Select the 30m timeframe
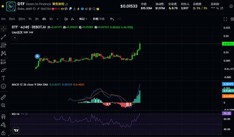234x137 pixels. tap(22, 19)
